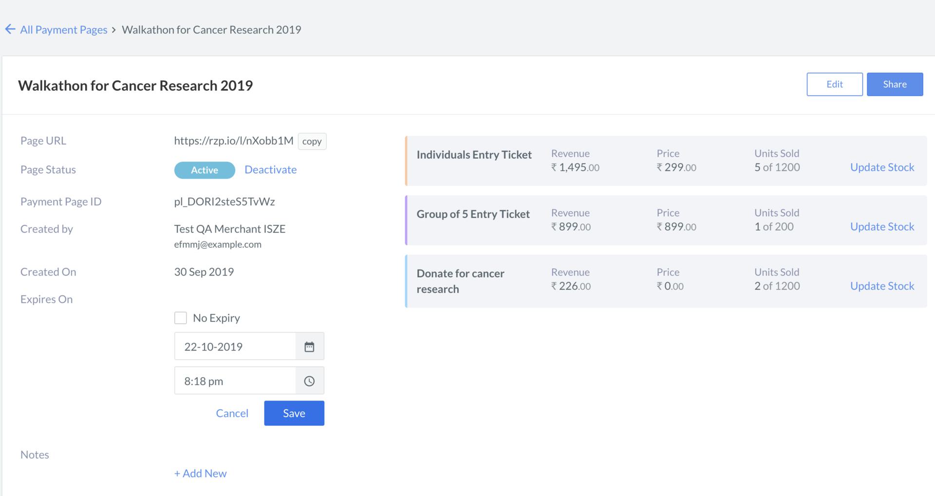Click the back arrow icon
Image resolution: width=935 pixels, height=496 pixels.
10,29
